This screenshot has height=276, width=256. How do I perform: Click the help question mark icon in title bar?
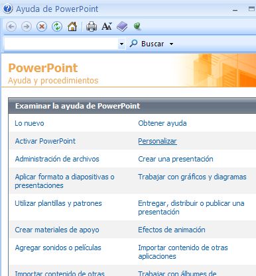(x=8, y=9)
